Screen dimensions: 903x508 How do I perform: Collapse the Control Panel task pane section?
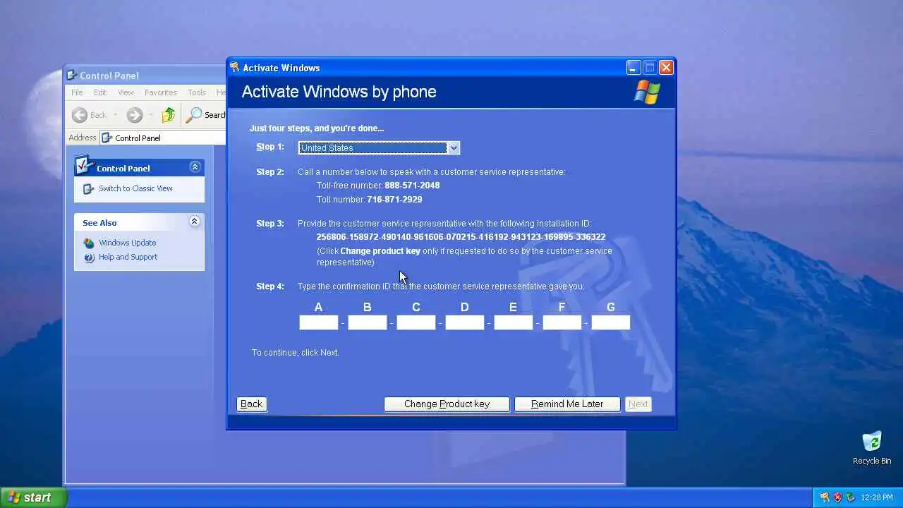(x=195, y=167)
